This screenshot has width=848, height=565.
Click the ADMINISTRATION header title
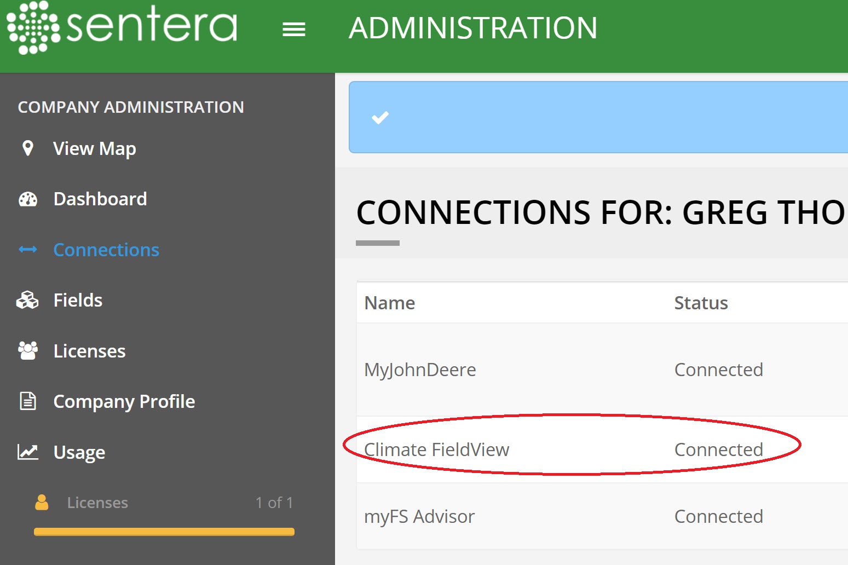(473, 28)
